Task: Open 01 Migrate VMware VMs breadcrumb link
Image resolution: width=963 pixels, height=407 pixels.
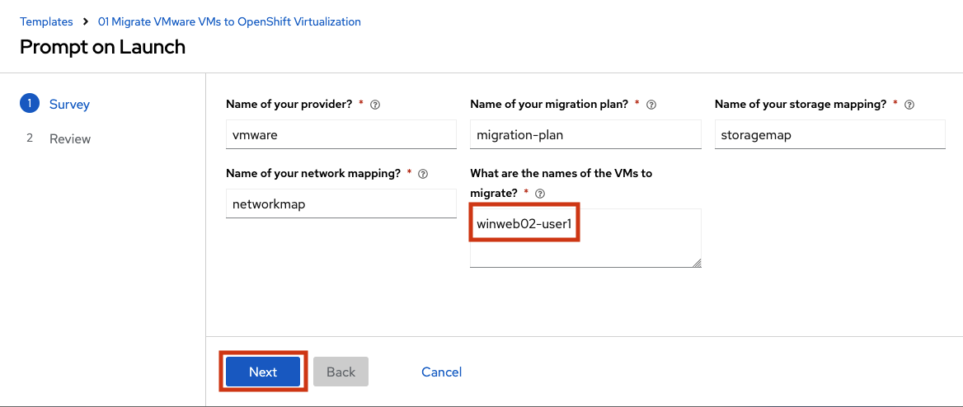Action: point(229,21)
